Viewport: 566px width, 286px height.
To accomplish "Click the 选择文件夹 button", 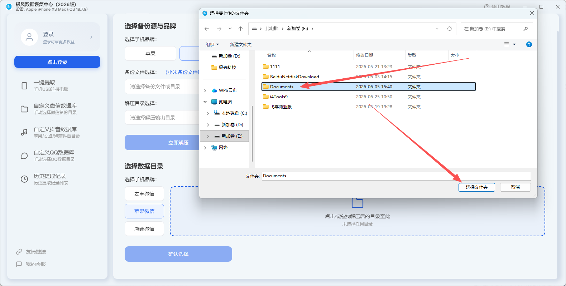I will pyautogui.click(x=477, y=187).
